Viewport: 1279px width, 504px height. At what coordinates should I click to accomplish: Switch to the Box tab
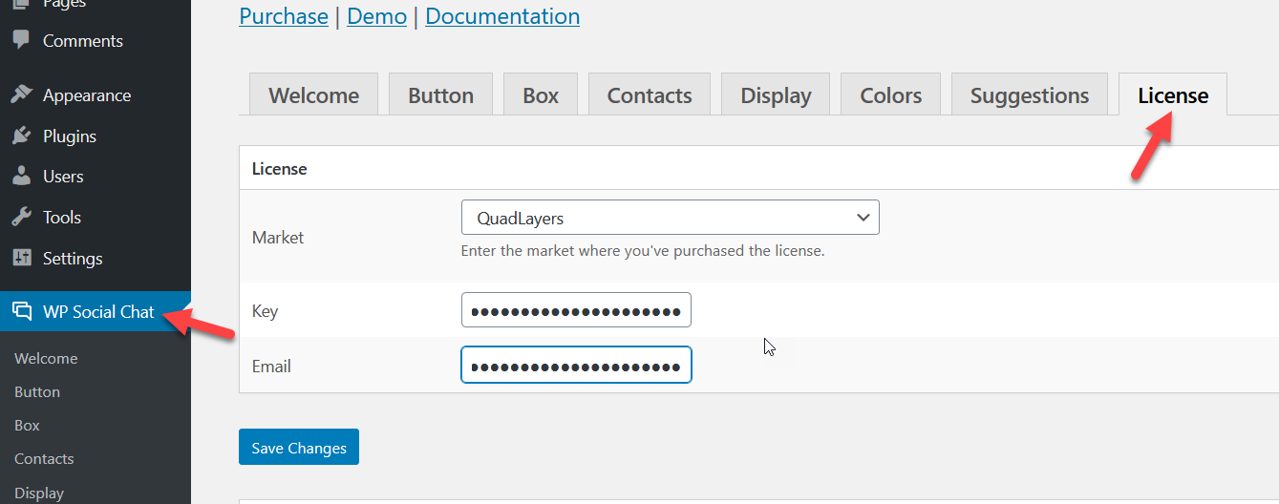click(x=541, y=94)
